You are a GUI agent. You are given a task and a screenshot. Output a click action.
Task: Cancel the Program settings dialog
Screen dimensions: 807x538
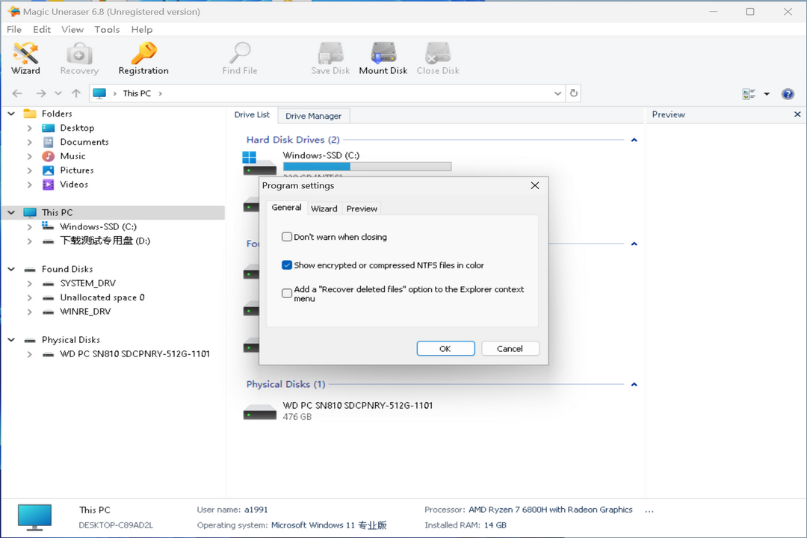point(510,348)
